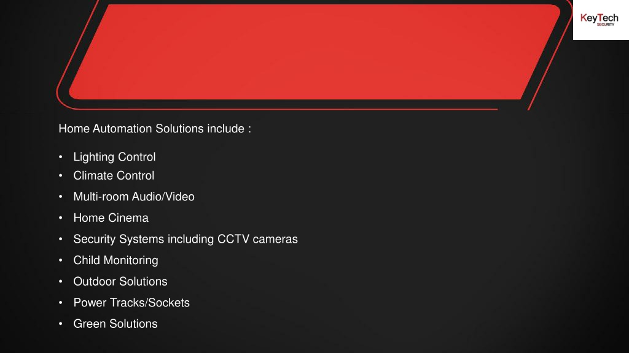Click the bullet before Power Tracks/Sockets
The width and height of the screenshot is (629, 353).
pyautogui.click(x=61, y=303)
